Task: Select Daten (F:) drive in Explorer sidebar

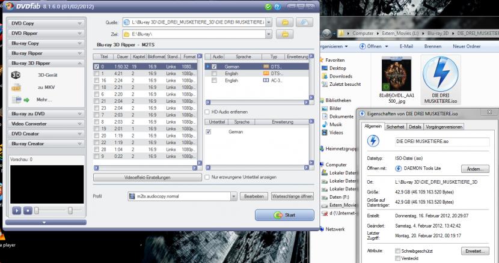Action: 339,197
